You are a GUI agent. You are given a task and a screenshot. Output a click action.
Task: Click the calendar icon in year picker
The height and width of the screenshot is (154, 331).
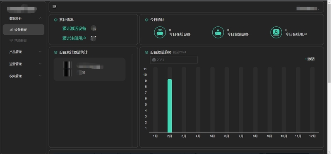tap(154, 60)
